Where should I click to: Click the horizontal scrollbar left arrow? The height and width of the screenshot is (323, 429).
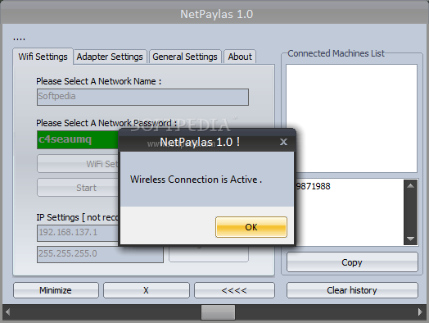tap(7, 312)
